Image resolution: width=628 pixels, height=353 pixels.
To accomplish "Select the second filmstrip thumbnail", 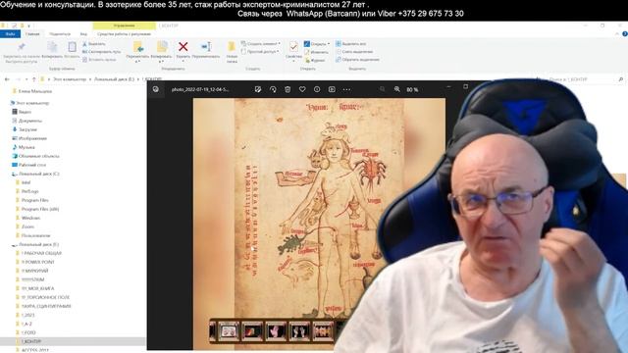I will point(252,331).
